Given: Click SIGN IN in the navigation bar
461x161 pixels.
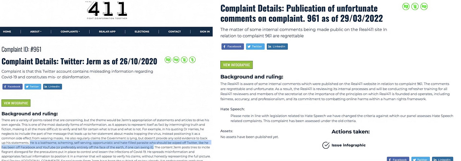Looking at the screenshot, I should [x=205, y=32].
